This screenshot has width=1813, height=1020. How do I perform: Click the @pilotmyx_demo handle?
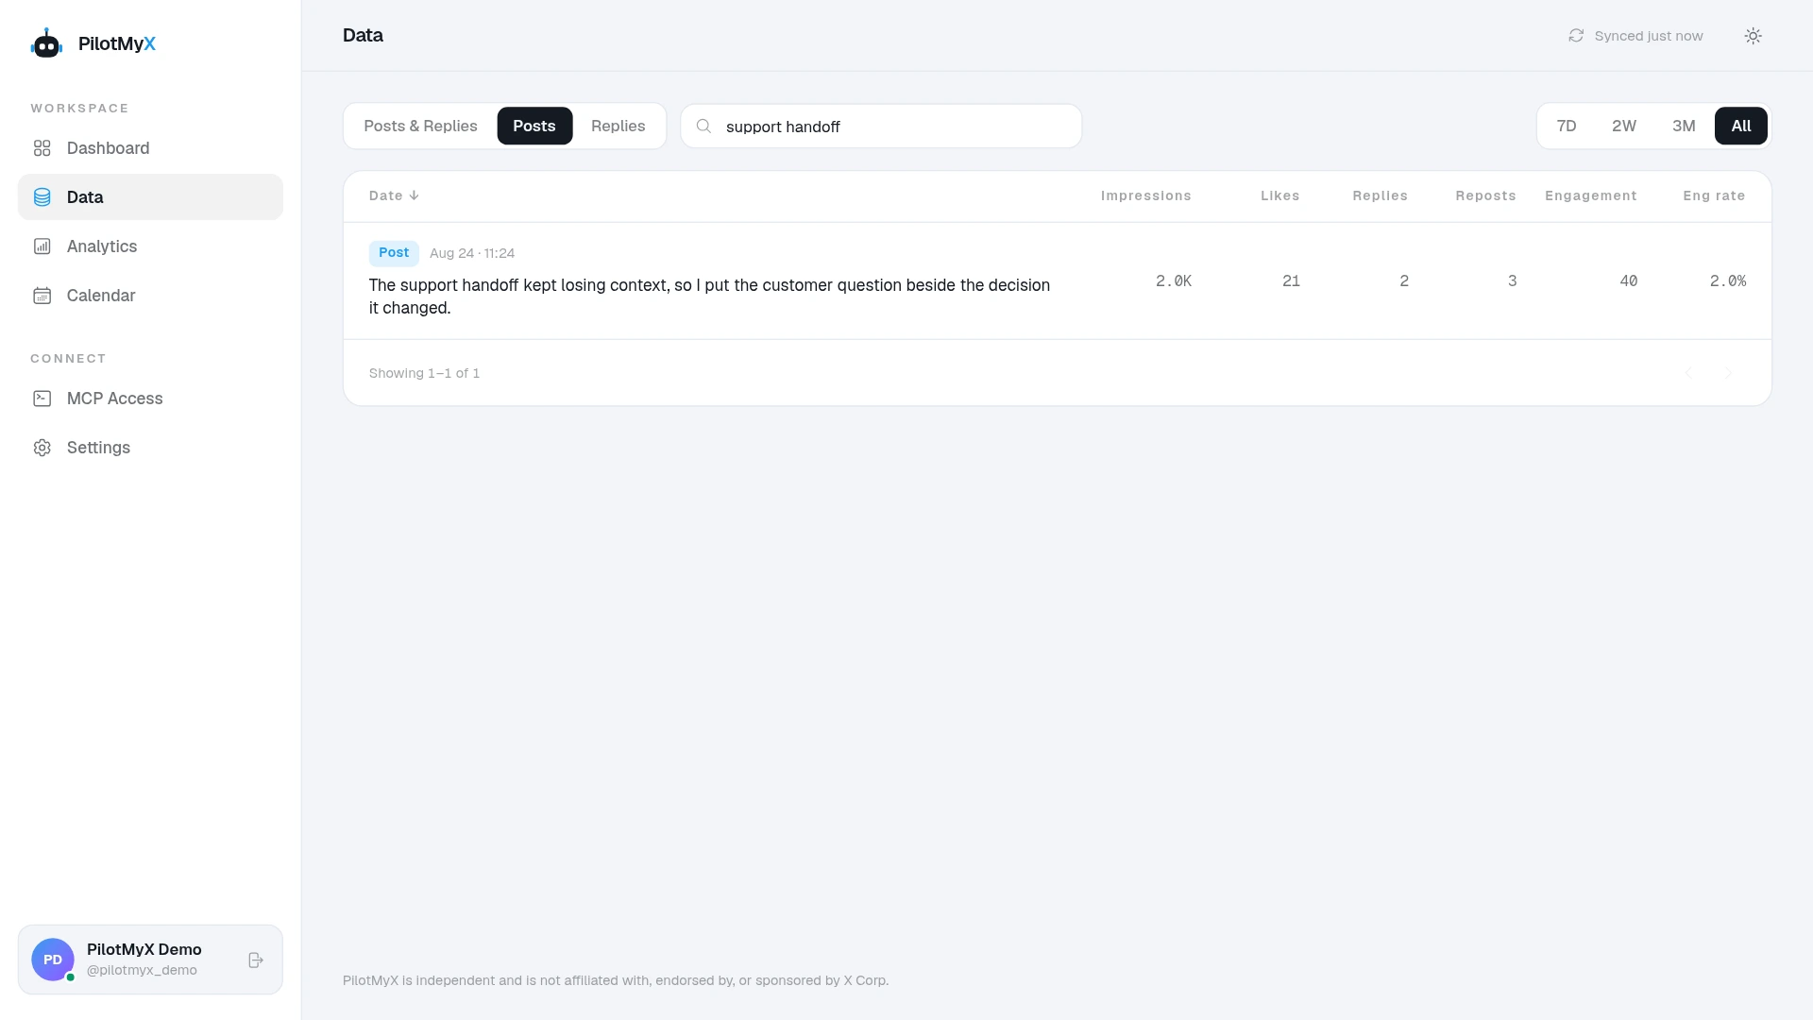[142, 970]
